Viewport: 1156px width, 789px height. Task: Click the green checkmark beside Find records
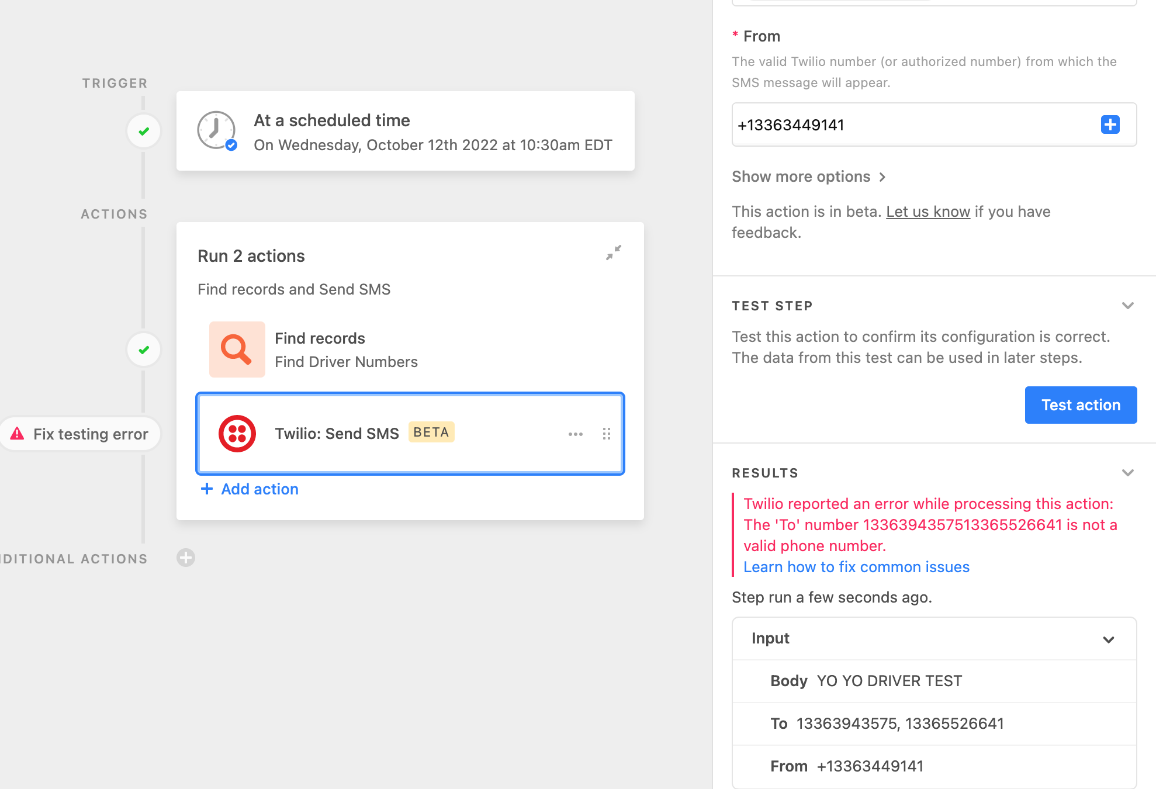(144, 350)
